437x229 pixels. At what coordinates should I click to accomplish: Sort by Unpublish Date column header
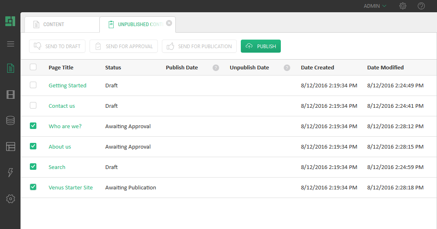[x=249, y=68]
